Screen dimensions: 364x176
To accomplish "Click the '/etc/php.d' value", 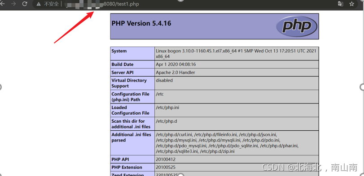I will tap(166, 121).
